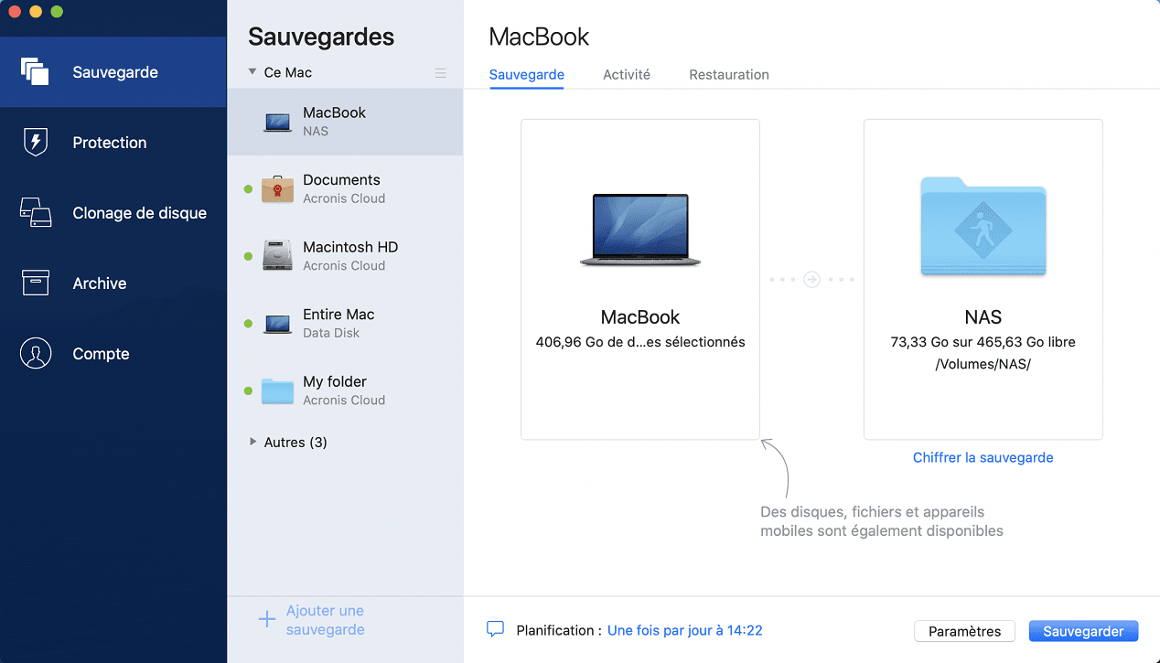Screen dimensions: 1160x663
Task: Open the Paramètres button
Action: tap(964, 631)
